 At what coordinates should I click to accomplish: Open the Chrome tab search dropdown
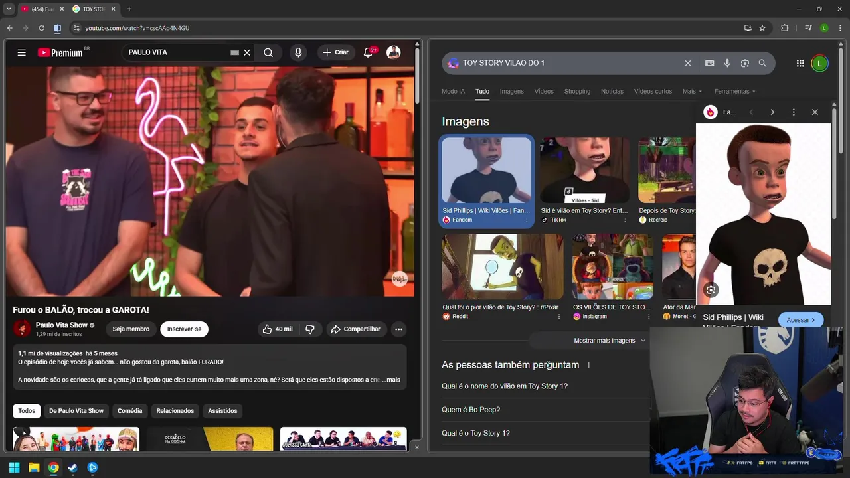point(9,9)
